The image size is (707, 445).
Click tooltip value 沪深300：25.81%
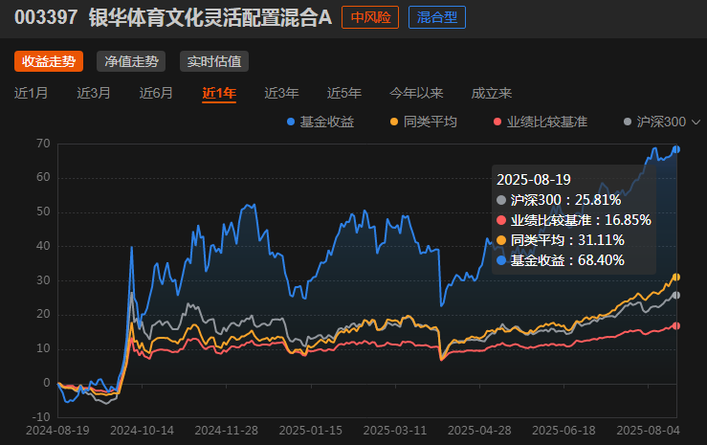tap(559, 200)
